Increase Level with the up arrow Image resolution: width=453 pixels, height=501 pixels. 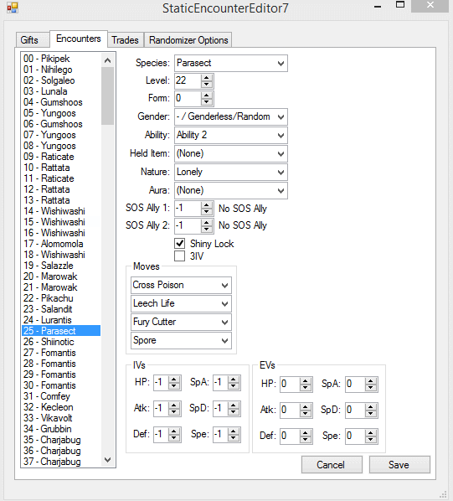coord(207,77)
